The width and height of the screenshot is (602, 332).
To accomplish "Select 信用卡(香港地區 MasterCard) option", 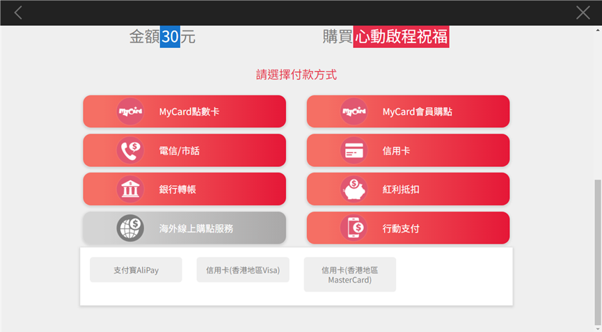I will [x=350, y=274].
